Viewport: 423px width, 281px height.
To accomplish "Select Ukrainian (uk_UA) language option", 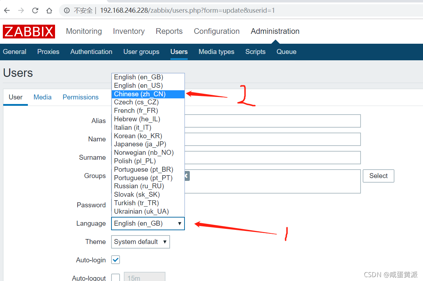I will tap(148, 212).
